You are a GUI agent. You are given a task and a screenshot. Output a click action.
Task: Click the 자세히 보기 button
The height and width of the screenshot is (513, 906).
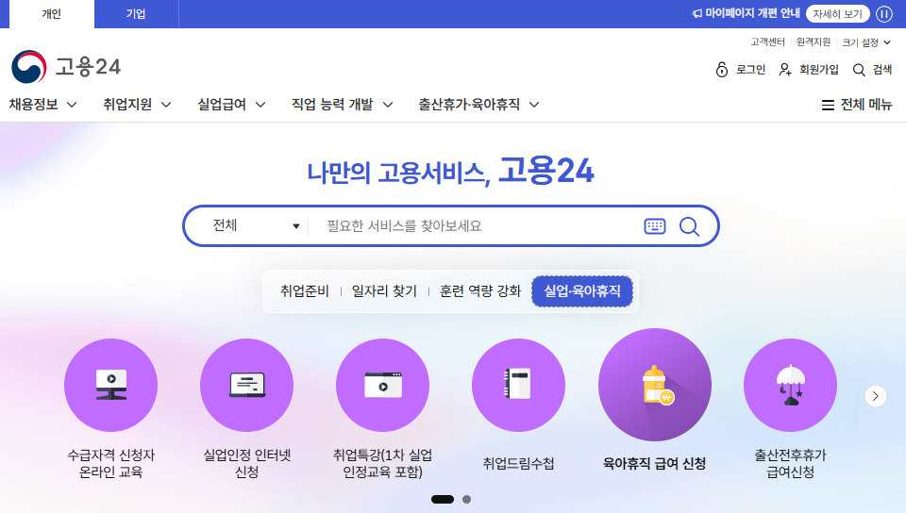[x=837, y=14]
